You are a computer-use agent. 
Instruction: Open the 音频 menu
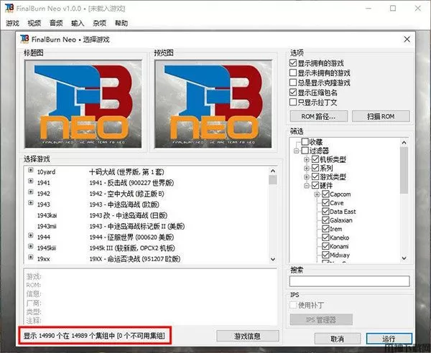(56, 23)
